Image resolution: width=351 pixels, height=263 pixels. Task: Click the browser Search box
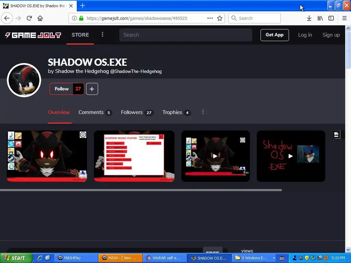[254, 18]
